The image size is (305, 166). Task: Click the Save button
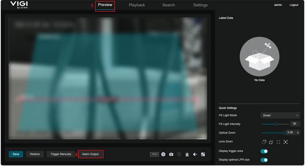(x=16, y=154)
